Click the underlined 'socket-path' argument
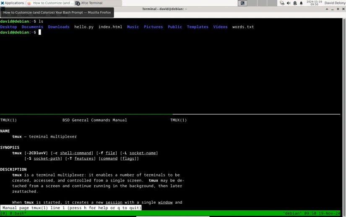The width and height of the screenshot is (346, 217). [x=47, y=158]
